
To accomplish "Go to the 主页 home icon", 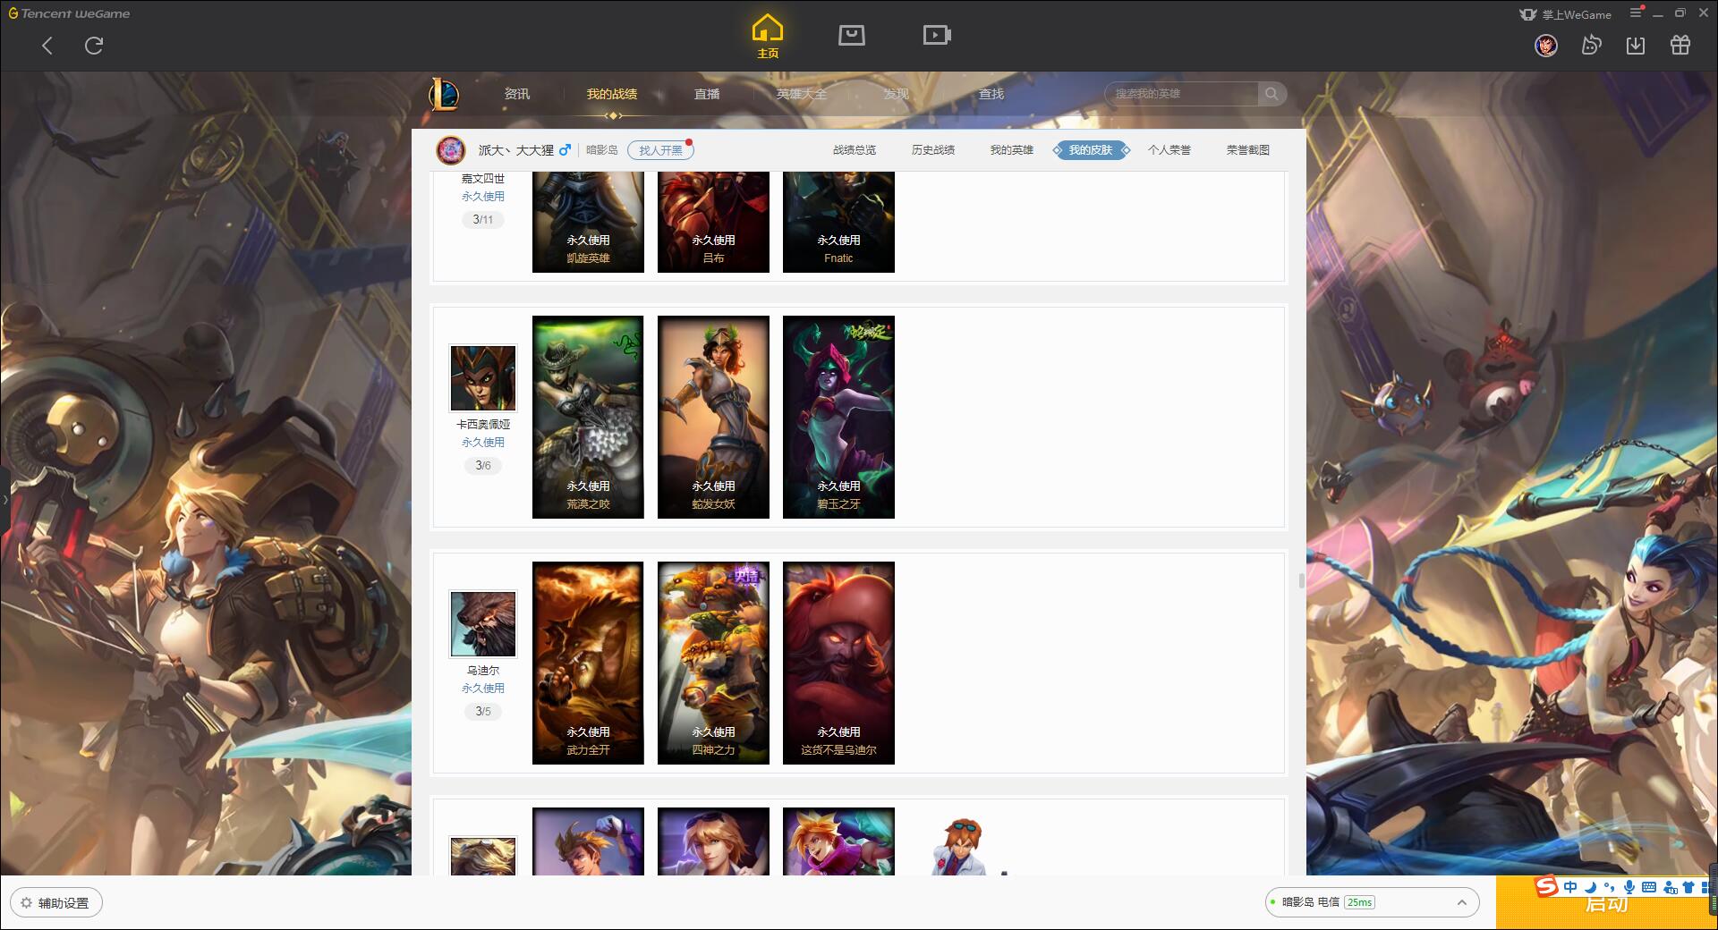I will pyautogui.click(x=767, y=37).
